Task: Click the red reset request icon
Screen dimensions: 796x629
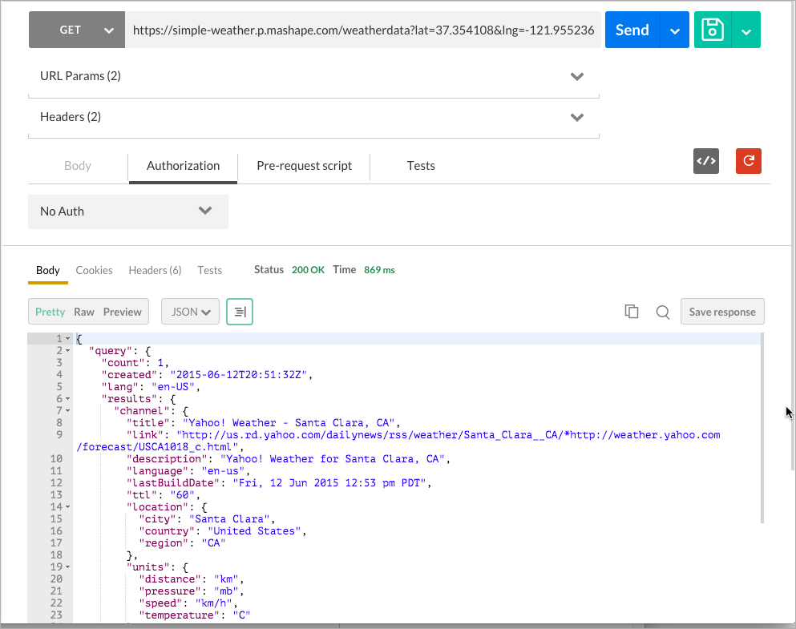Action: click(749, 161)
